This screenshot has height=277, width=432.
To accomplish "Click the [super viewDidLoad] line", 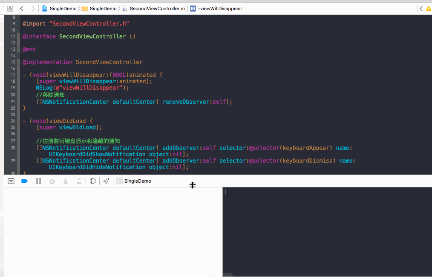I will [69, 128].
